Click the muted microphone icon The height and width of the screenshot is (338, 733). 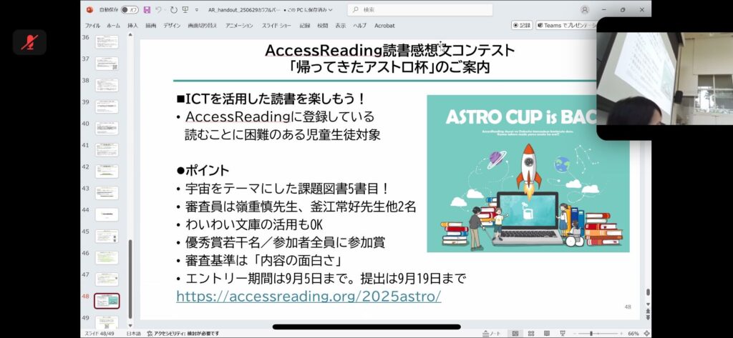29,42
